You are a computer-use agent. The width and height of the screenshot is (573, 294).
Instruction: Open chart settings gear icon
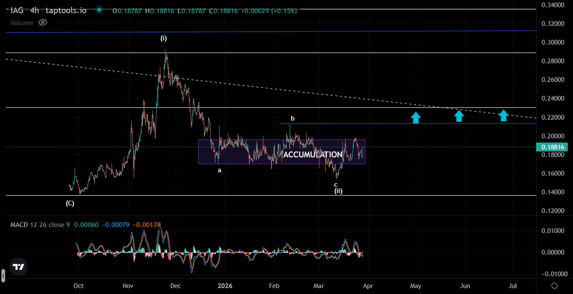554,285
